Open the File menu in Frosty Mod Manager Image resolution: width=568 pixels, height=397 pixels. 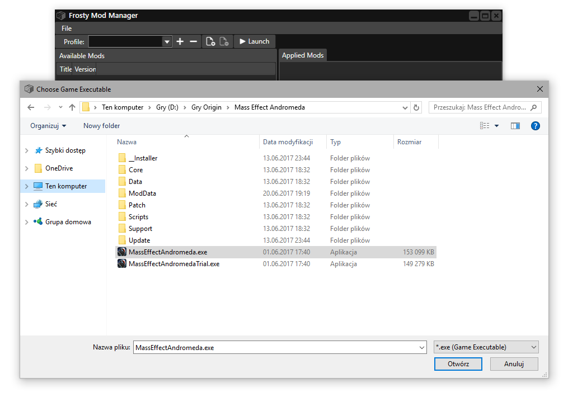click(x=67, y=28)
